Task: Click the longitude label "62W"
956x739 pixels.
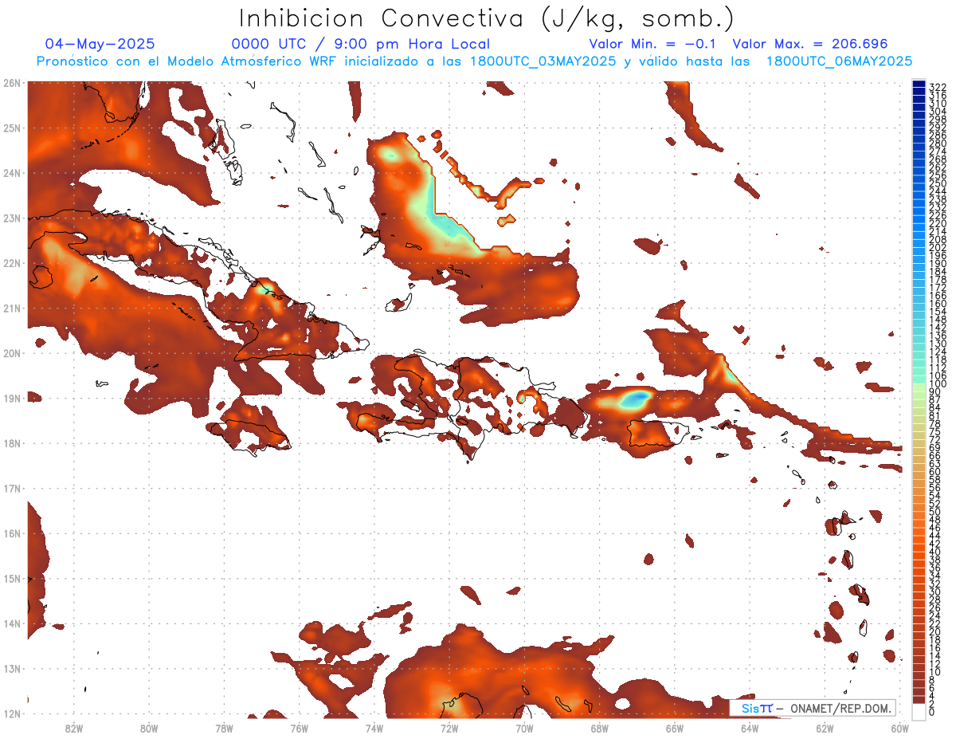Action: coord(825,728)
